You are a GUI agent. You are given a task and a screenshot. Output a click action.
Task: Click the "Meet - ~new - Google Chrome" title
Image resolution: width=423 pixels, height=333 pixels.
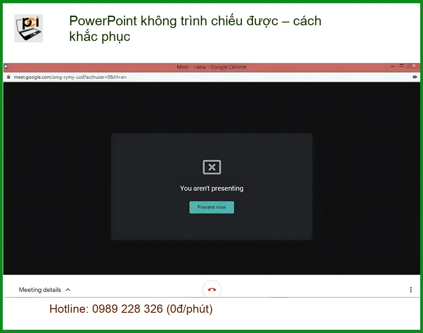211,67
